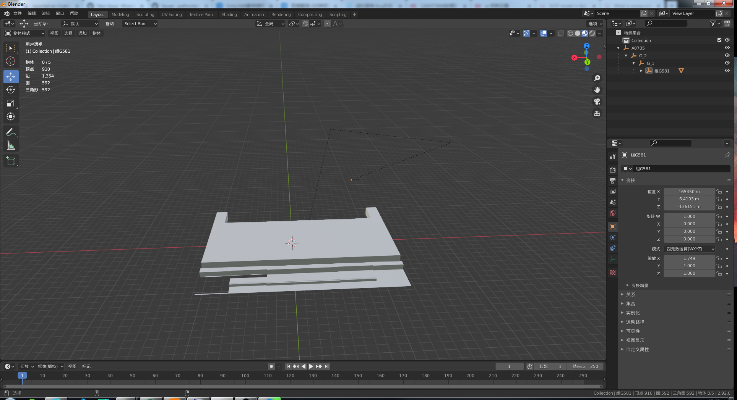Pick the Annotate tool
737x400 pixels.
11,132
